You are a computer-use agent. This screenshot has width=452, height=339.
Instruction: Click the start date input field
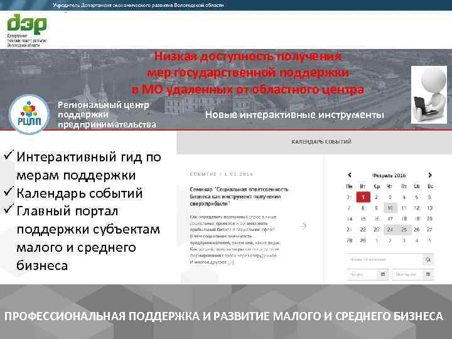362,274
